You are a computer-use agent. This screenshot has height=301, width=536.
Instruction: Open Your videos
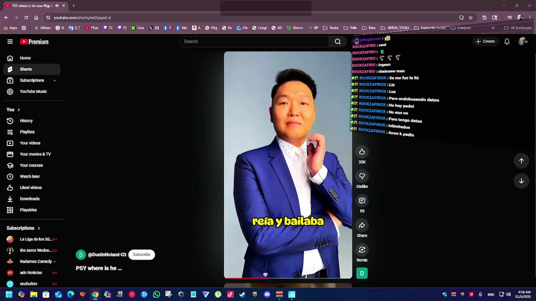tap(32, 143)
